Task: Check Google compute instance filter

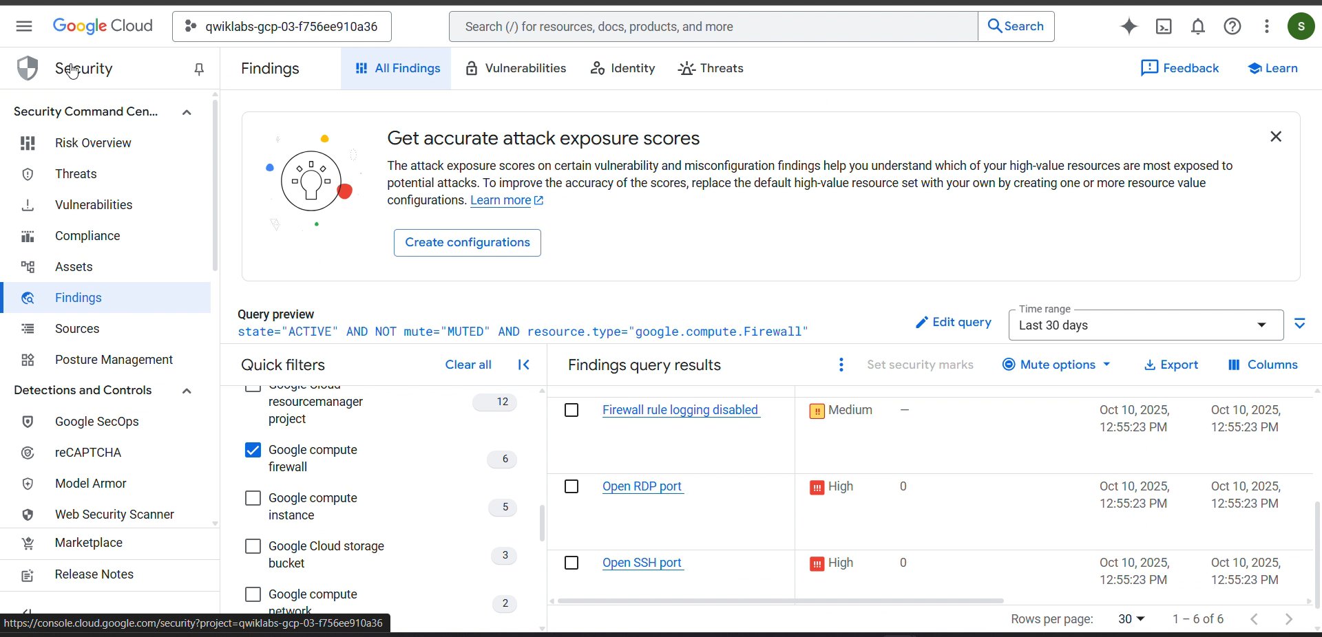Action: point(253,498)
